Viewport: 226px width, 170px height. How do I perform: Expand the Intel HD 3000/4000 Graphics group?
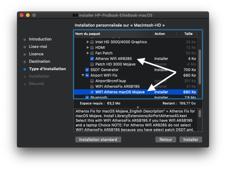pyautogui.click(x=88, y=42)
